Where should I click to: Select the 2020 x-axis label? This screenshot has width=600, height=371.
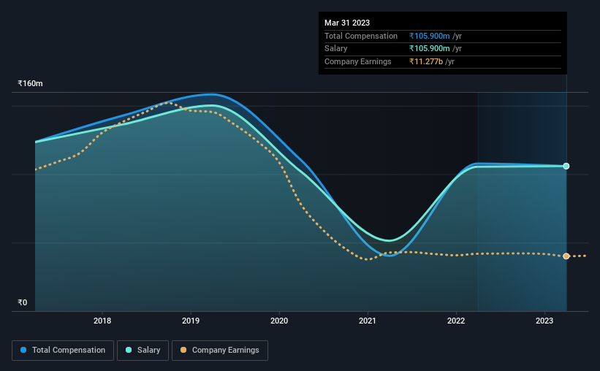tap(279, 321)
